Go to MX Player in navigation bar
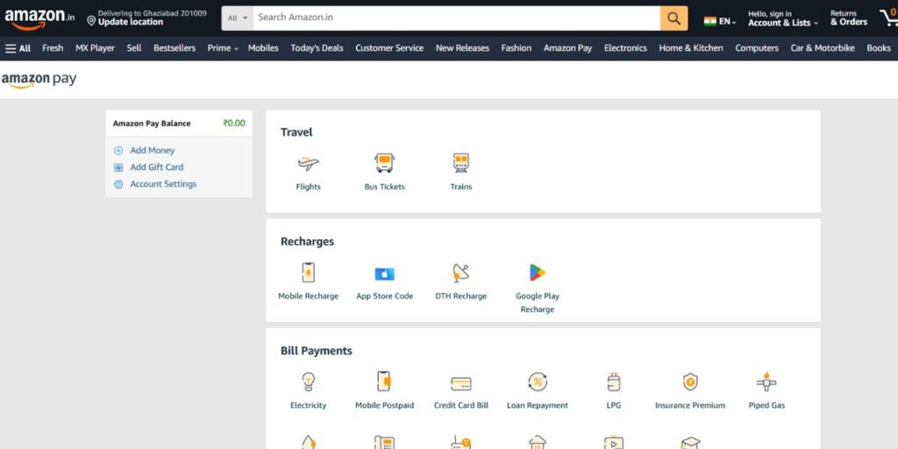Image resolution: width=898 pixels, height=449 pixels. click(x=95, y=48)
